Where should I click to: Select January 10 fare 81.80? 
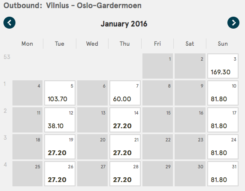[x=223, y=93]
